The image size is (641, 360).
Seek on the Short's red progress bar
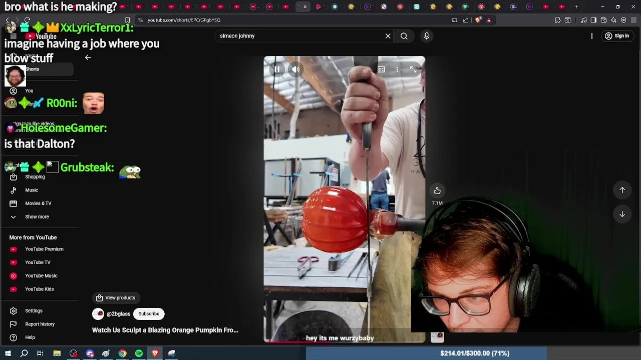click(345, 342)
